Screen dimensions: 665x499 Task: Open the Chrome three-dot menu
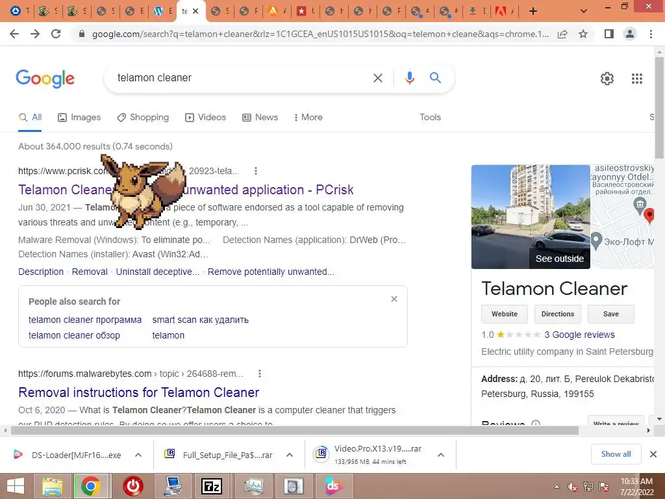tap(651, 34)
